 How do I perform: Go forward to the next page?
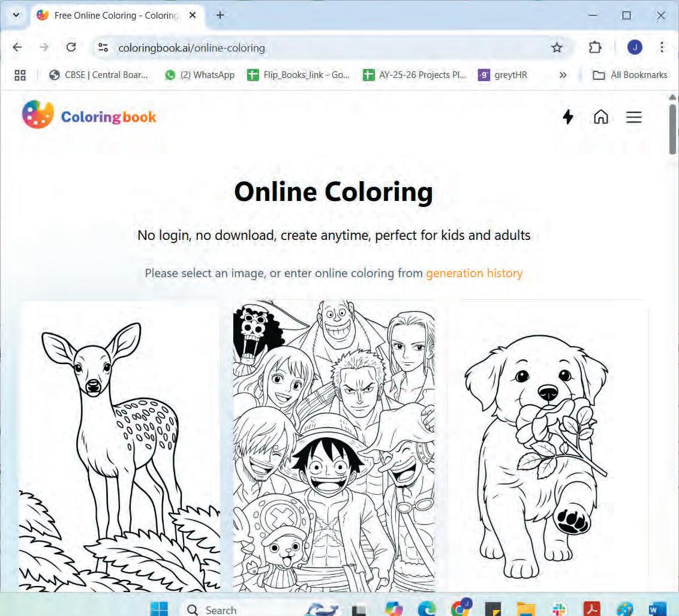[x=44, y=47]
